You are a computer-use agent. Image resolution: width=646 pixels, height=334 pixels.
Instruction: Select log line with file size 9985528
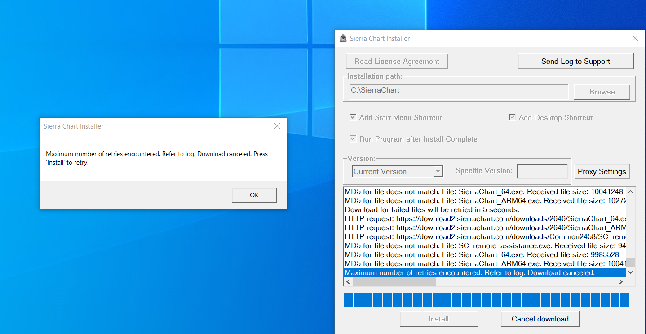point(485,255)
